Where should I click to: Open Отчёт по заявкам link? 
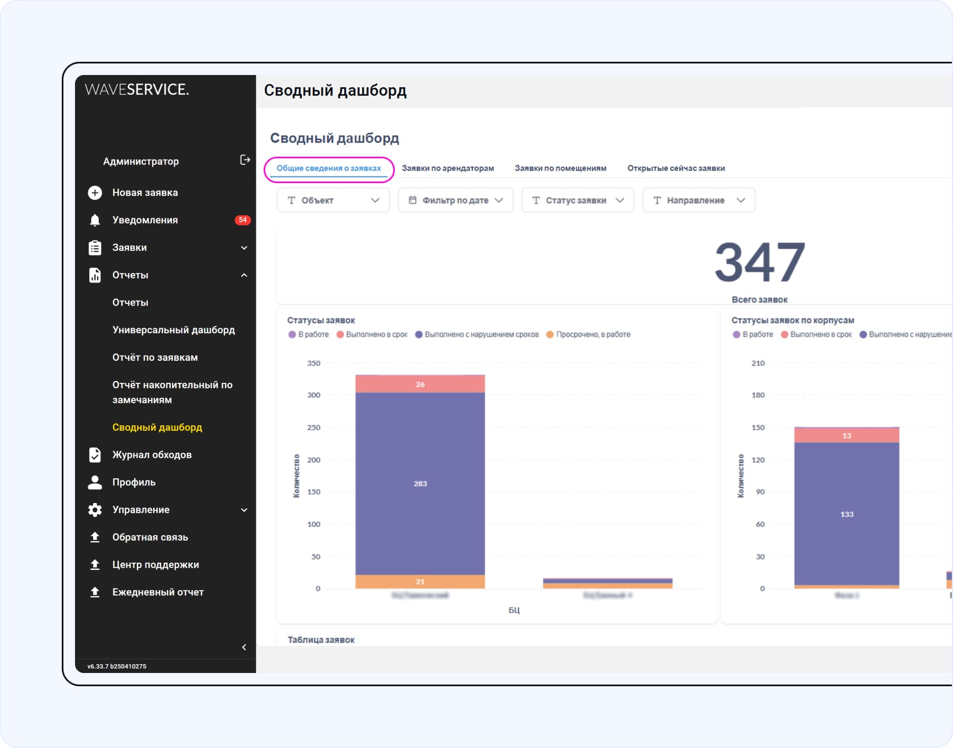coord(155,357)
